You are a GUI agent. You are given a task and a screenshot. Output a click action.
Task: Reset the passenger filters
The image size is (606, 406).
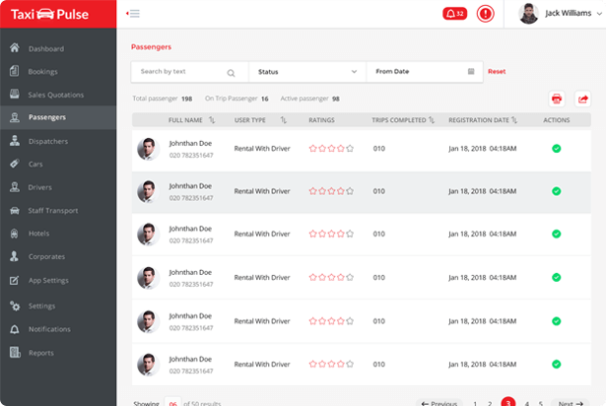(497, 71)
